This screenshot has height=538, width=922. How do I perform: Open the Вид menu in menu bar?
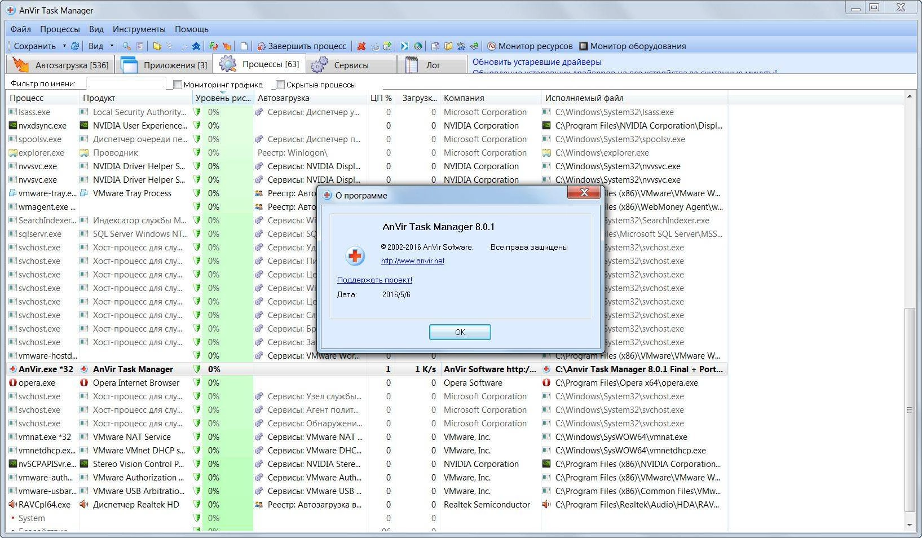96,29
